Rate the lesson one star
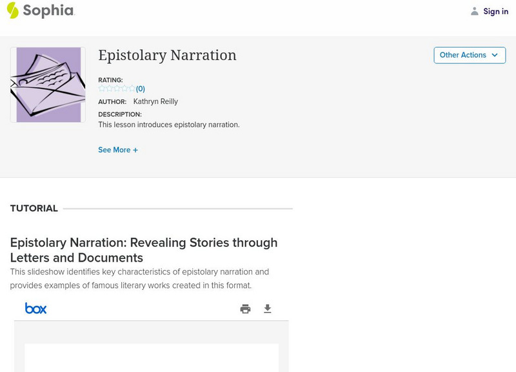This screenshot has height=372, width=516. (102, 88)
